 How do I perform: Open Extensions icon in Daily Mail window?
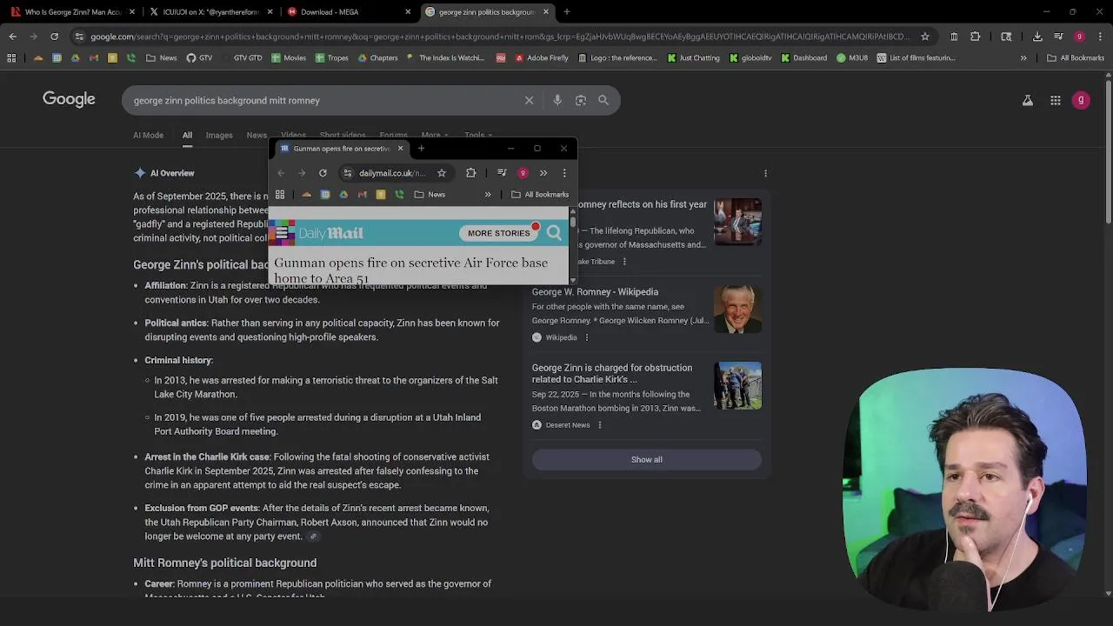(470, 173)
